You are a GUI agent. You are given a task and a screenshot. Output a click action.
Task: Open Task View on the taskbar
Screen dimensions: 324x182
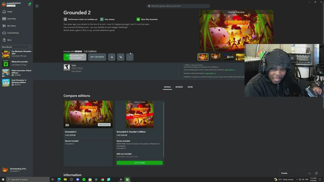pos(53,179)
